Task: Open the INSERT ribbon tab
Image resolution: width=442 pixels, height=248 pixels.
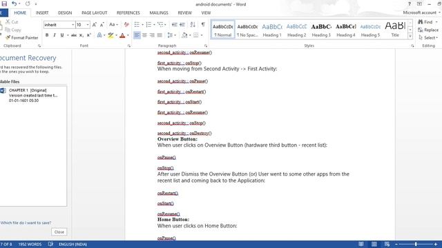Action: [x=42, y=13]
